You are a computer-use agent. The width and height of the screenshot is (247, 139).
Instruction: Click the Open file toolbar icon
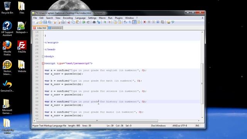[x=41, y=22]
